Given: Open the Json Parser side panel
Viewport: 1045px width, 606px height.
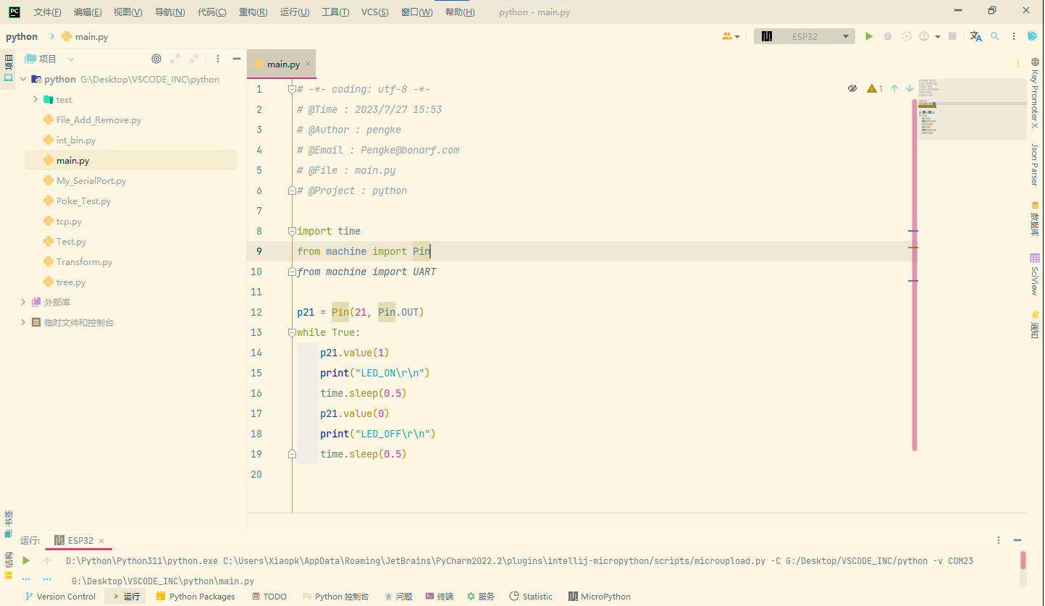Looking at the screenshot, I should 1035,164.
